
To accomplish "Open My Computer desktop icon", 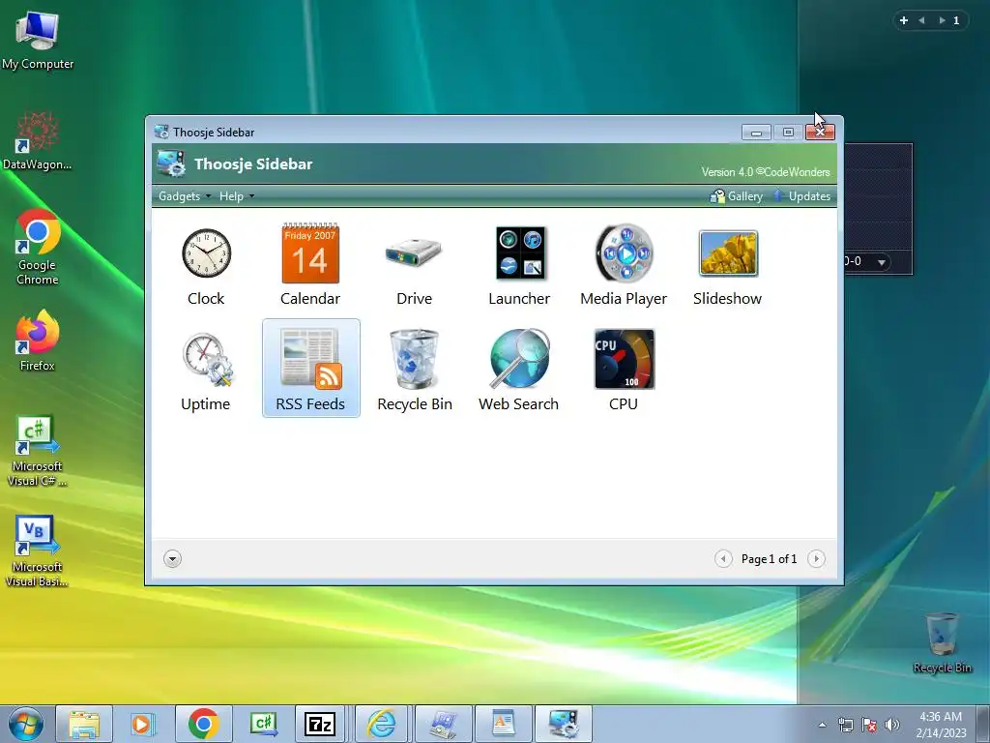I will click(38, 41).
